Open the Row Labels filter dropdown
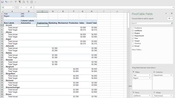175x98 pixels. coord(19,23)
